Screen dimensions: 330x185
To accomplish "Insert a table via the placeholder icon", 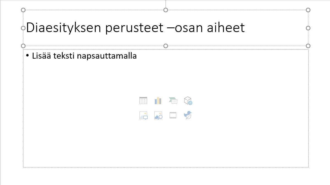I will [143, 101].
